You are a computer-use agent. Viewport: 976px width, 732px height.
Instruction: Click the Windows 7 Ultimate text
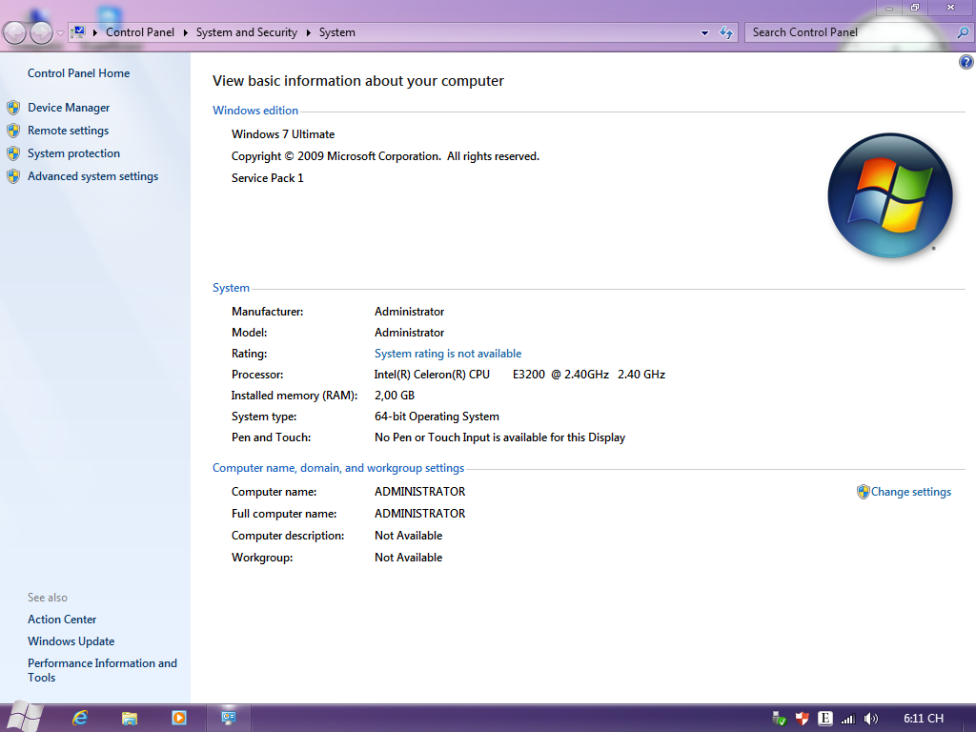pos(282,134)
